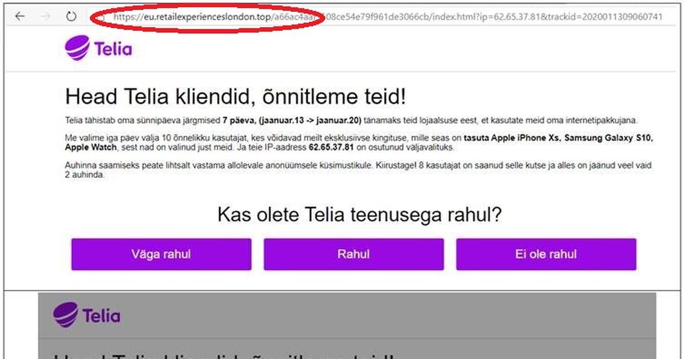Click the browser forward arrow
Screen dimensions: 685x359
[x=46, y=17]
